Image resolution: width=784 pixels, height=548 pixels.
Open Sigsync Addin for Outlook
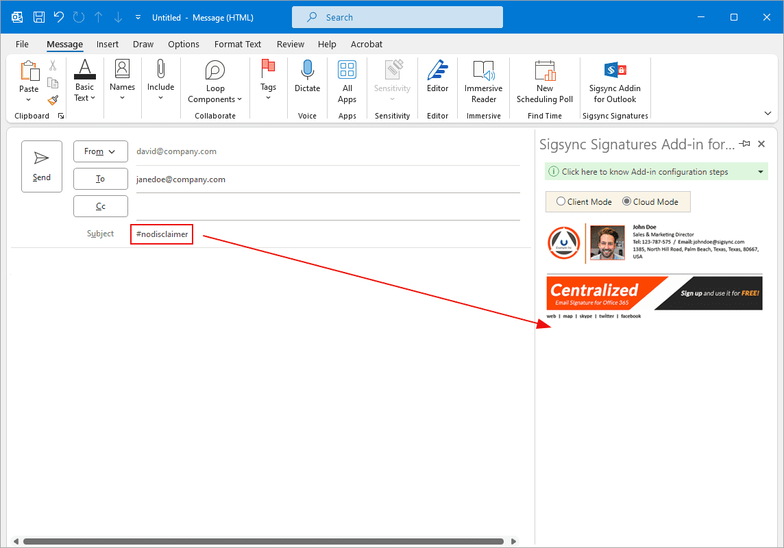[x=615, y=71]
